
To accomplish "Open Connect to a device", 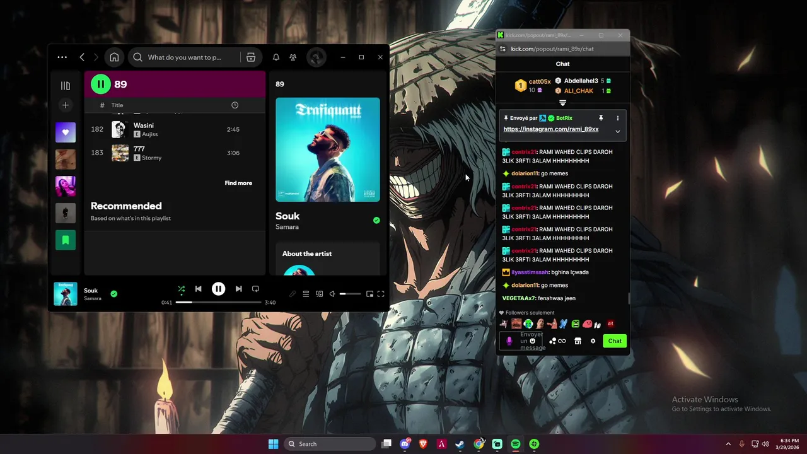I will (x=320, y=294).
